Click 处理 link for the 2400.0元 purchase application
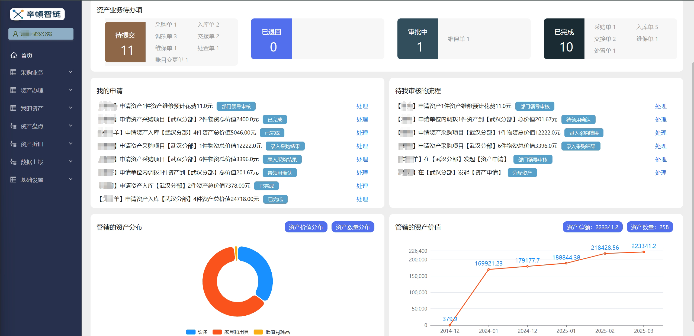 [x=362, y=120]
